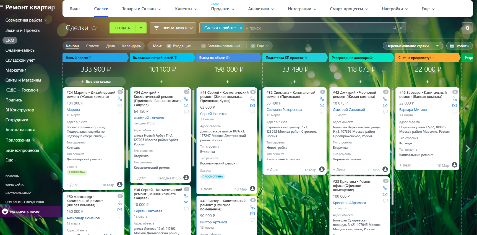Add deal in Счет на предоплату column plus
477x235 pixels.
pos(427,82)
